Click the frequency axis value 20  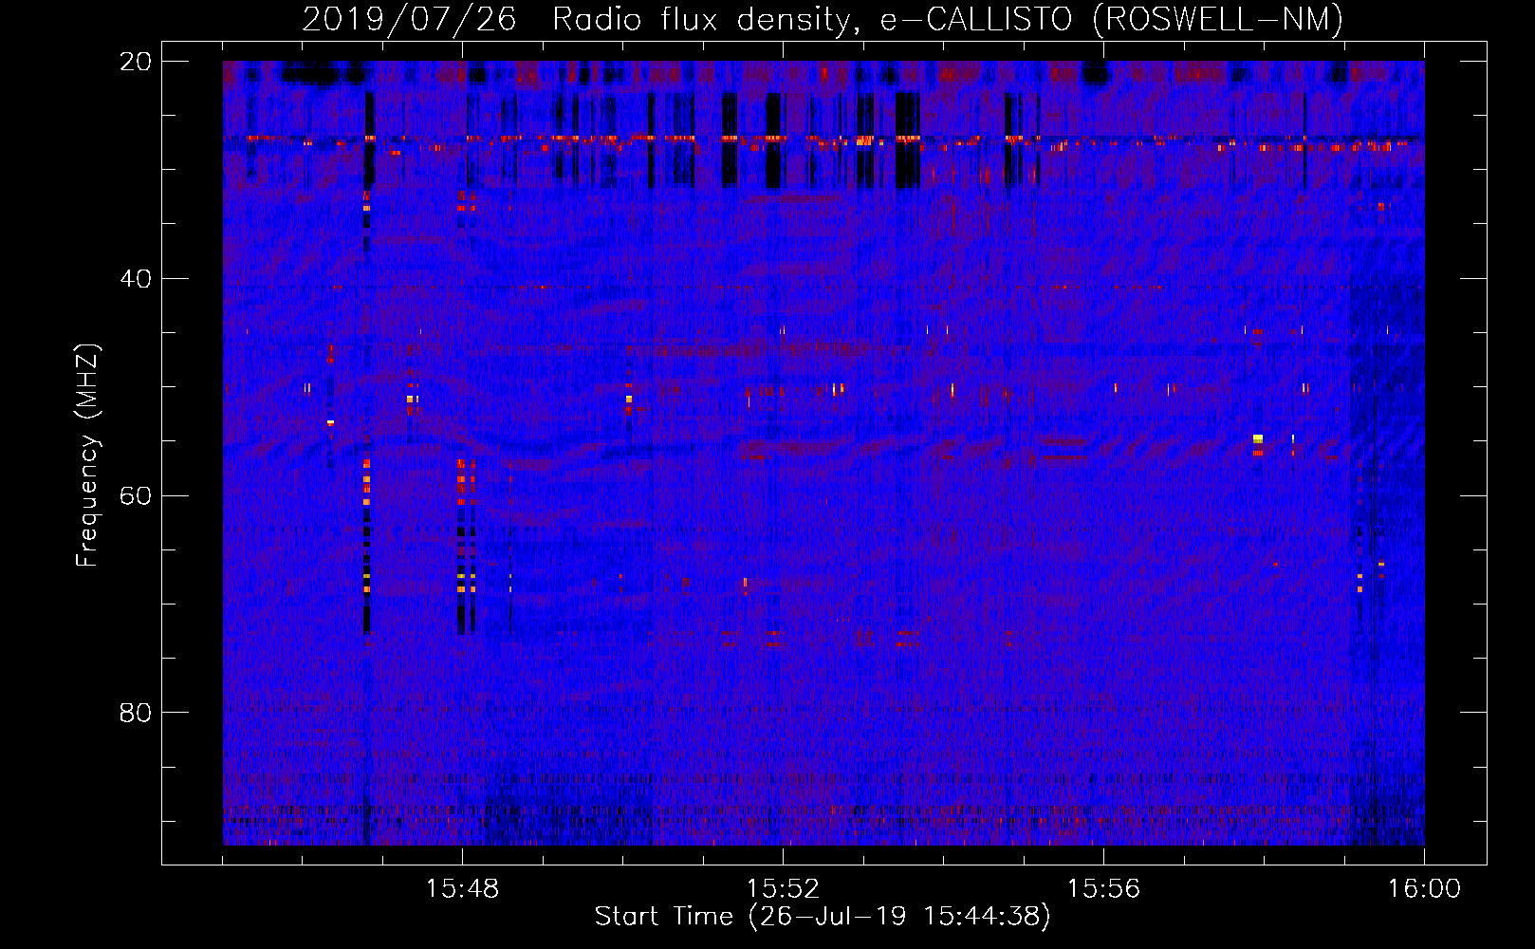click(136, 62)
